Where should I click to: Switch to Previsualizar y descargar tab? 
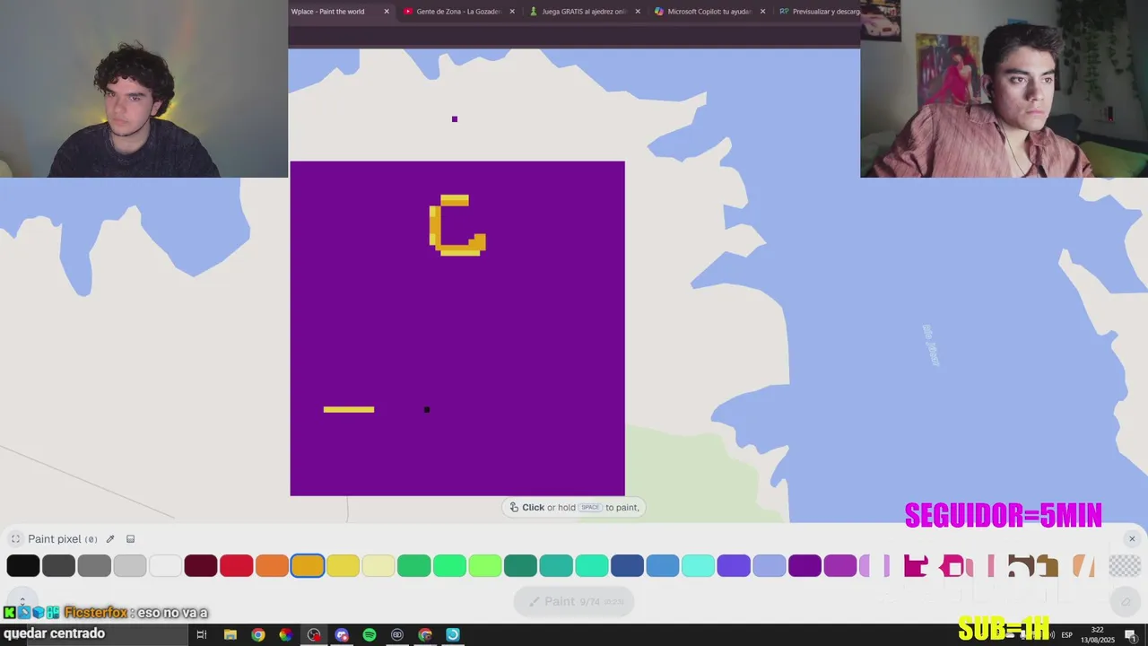pos(820,12)
